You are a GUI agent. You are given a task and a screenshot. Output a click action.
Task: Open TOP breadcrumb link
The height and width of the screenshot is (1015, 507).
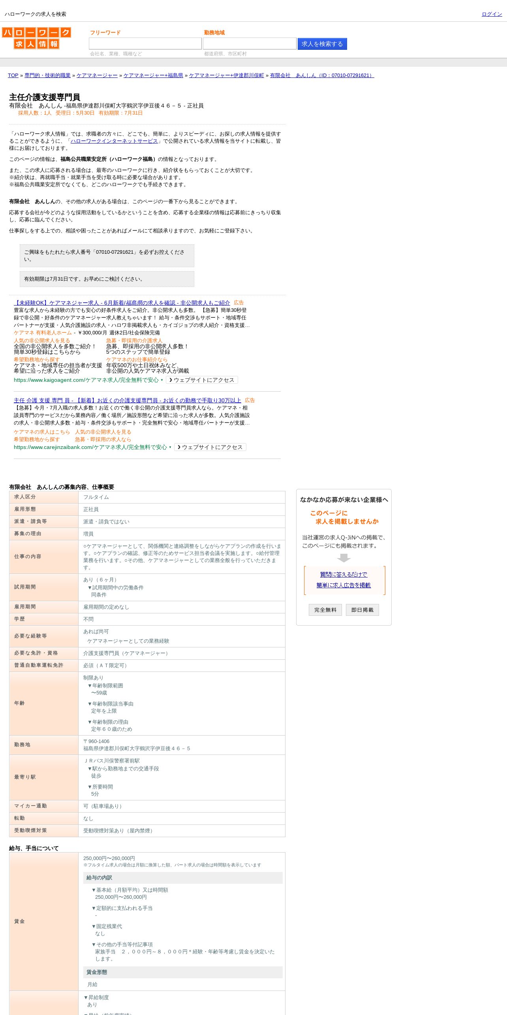click(13, 75)
